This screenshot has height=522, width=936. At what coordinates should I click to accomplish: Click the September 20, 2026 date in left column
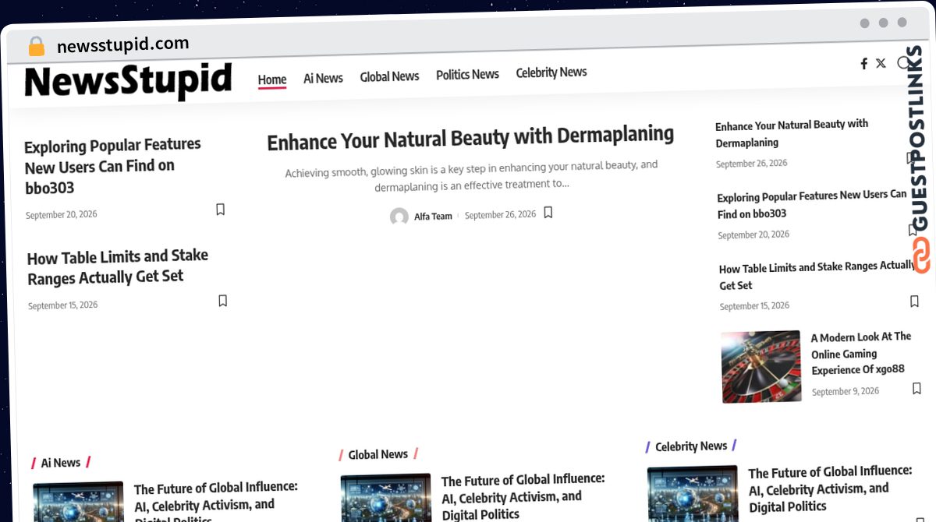(x=62, y=214)
